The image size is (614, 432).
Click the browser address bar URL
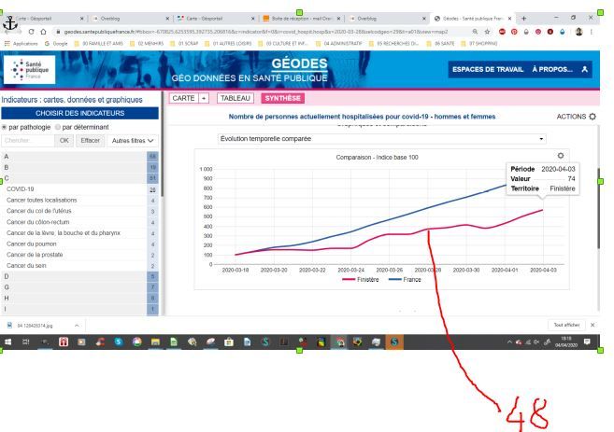coord(255,32)
